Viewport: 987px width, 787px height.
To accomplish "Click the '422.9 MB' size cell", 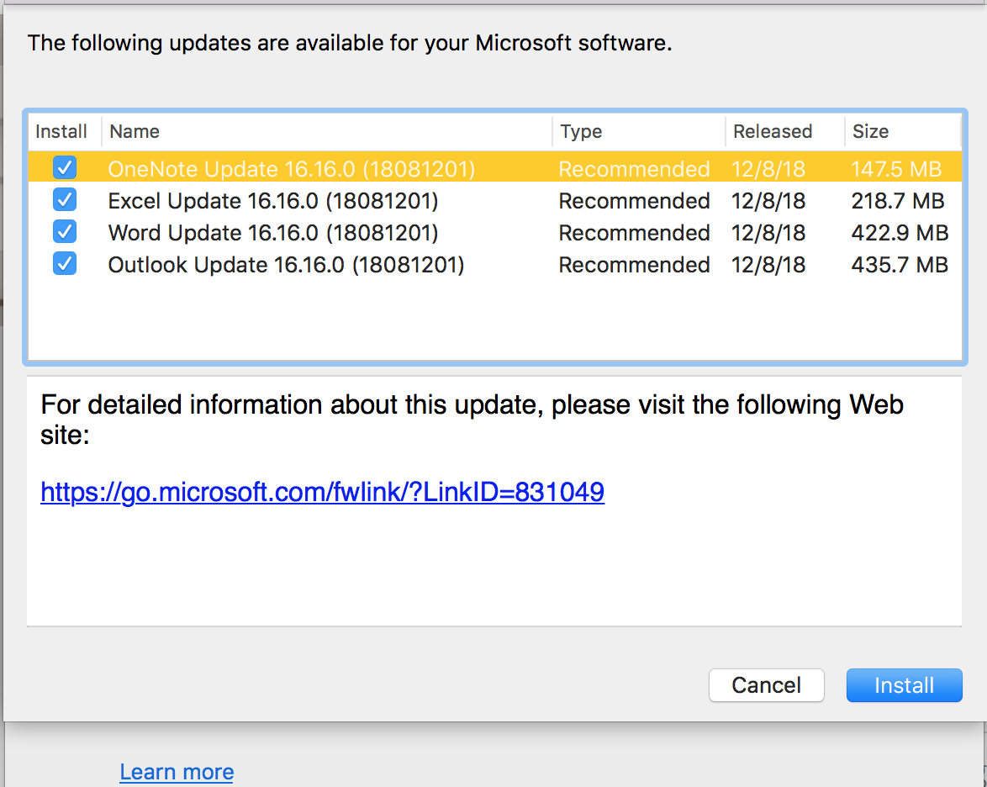I will (x=900, y=233).
